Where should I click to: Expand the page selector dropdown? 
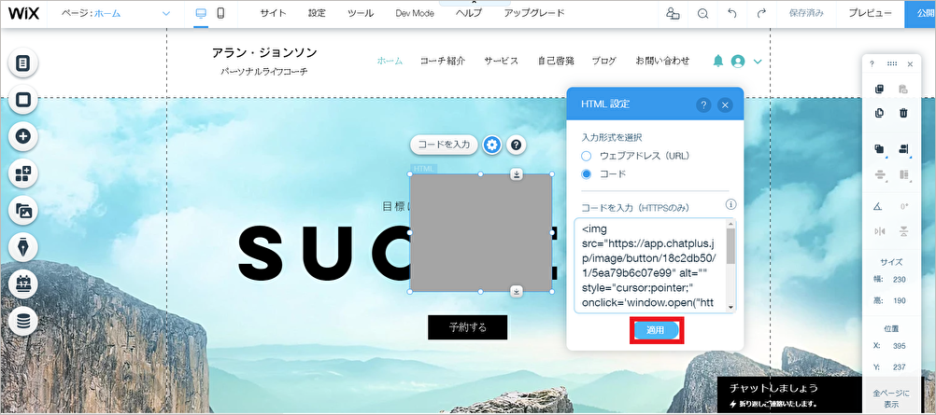tap(166, 13)
